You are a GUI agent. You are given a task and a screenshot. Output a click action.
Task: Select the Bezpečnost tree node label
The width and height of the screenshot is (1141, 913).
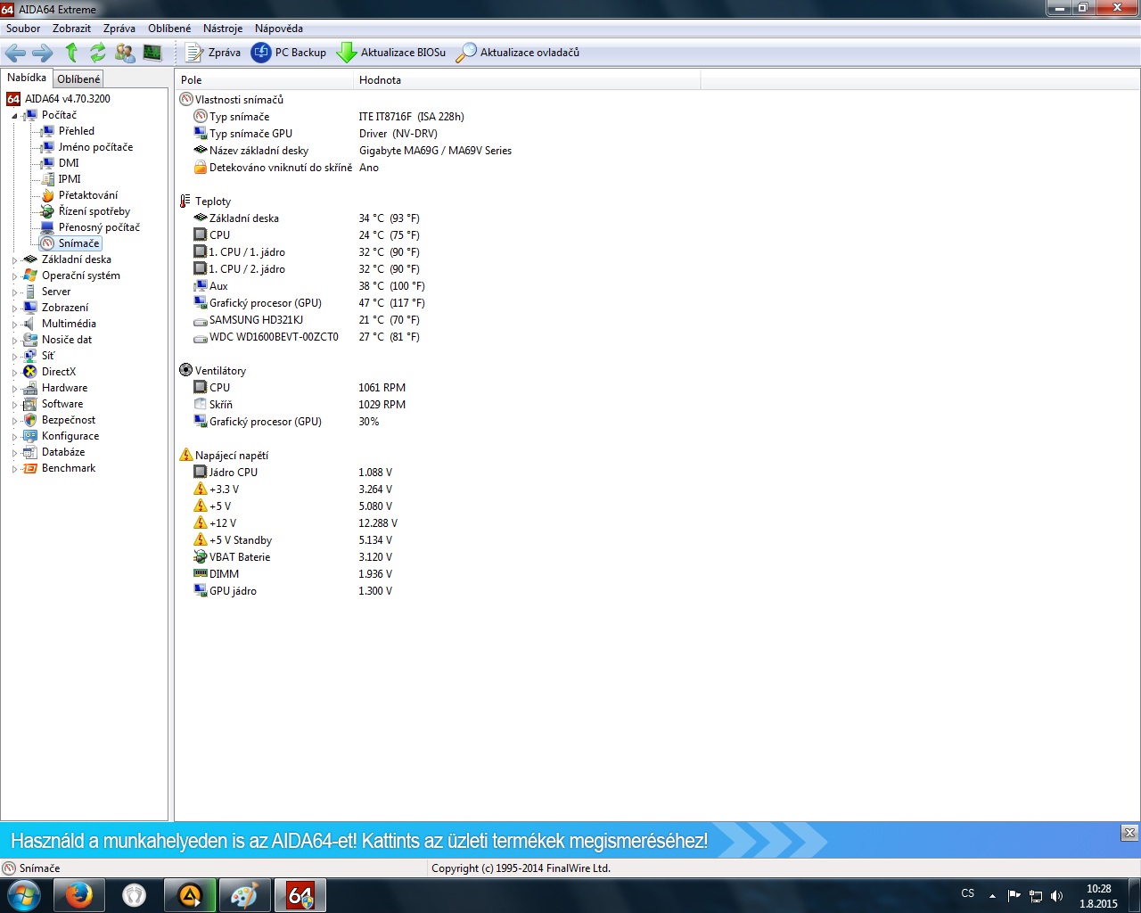click(x=69, y=420)
